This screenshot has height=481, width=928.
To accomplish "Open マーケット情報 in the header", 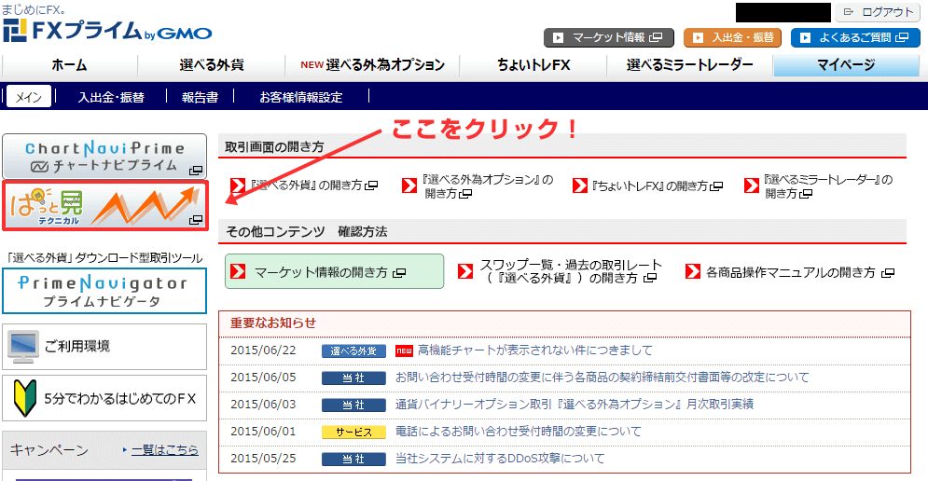I will [608, 37].
